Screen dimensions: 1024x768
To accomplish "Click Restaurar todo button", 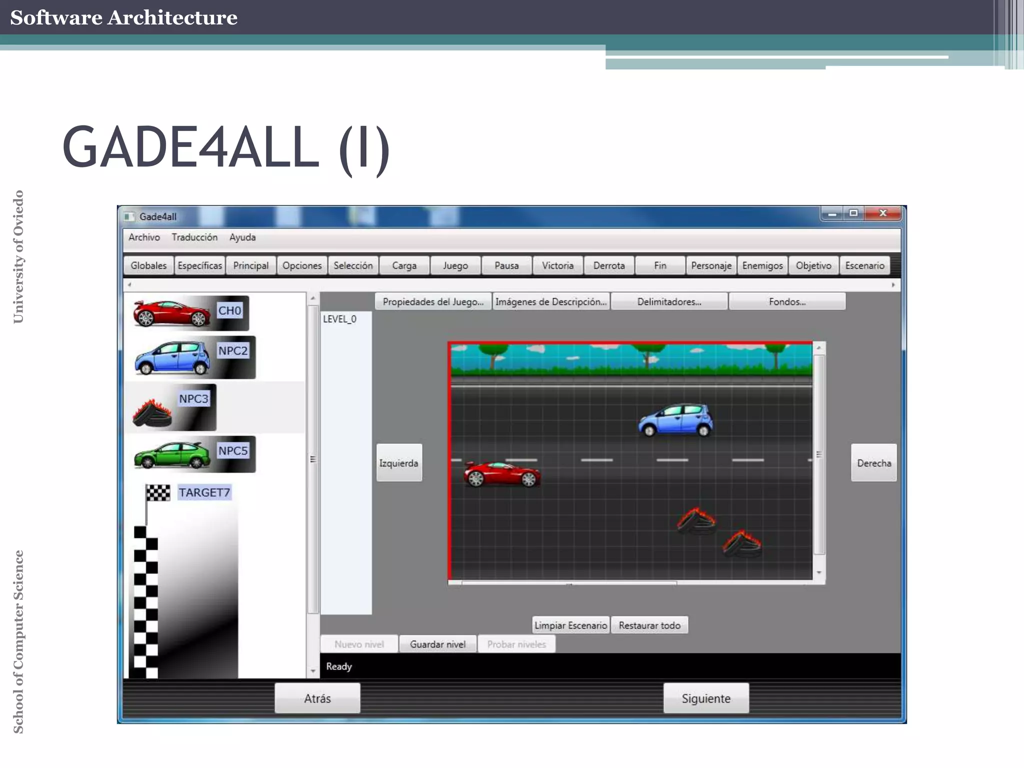I will (x=649, y=625).
